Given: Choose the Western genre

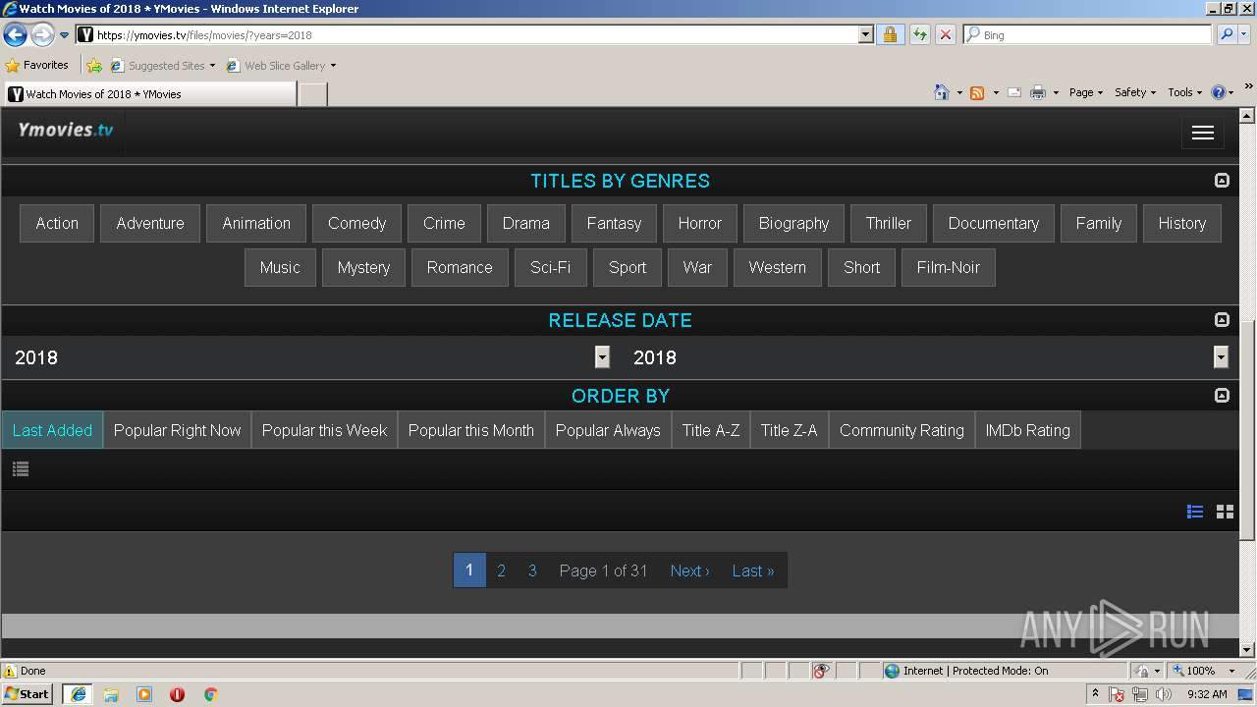Looking at the screenshot, I should [778, 267].
